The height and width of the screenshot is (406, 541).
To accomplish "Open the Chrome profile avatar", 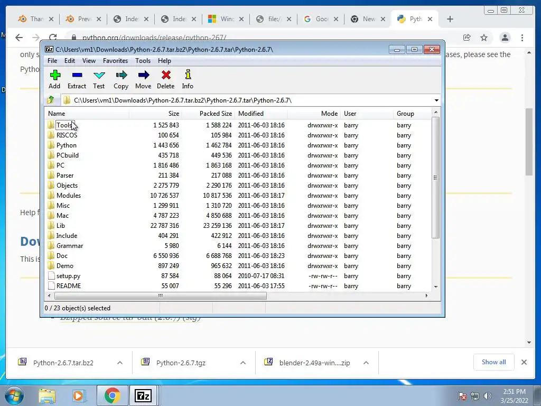I will click(505, 38).
